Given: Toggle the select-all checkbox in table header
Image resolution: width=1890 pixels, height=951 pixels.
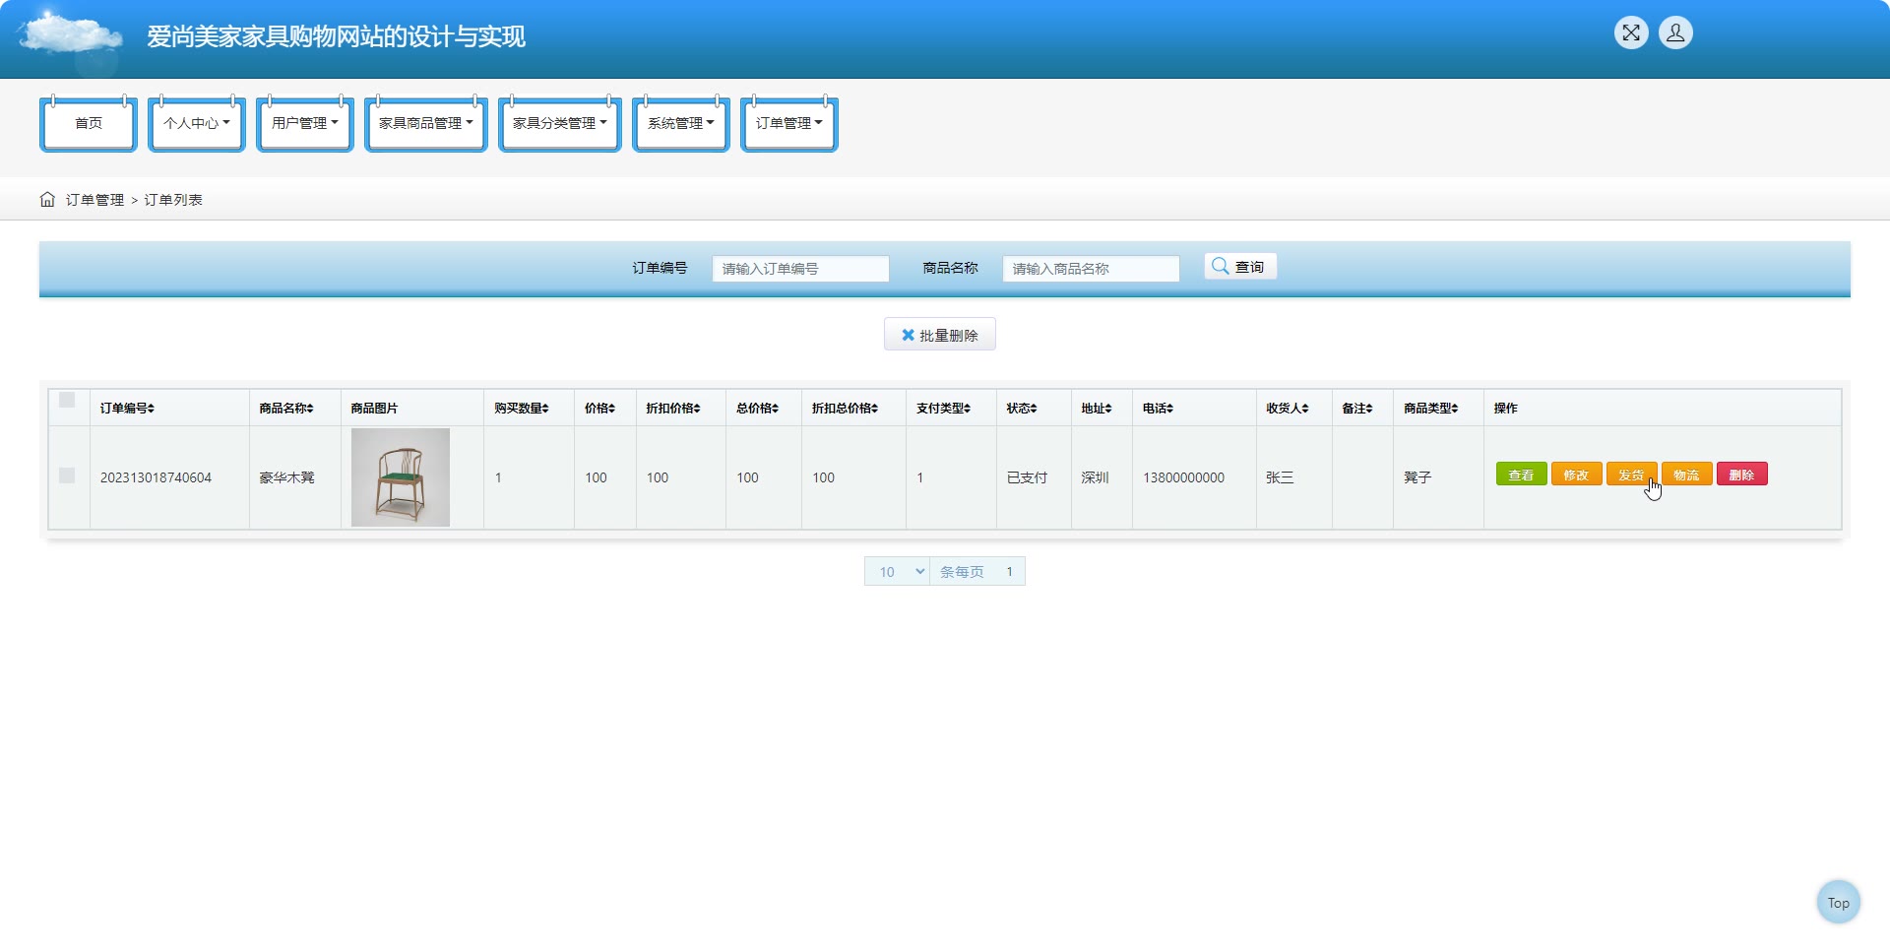Looking at the screenshot, I should coord(67,400).
